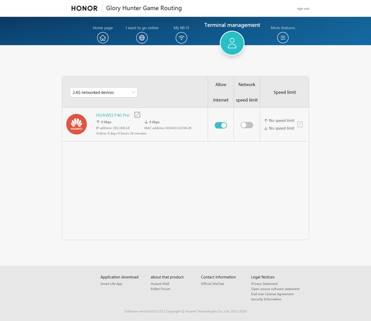Click the red Huawei device logo
Viewport: 371px width, 321px height.
coord(77,124)
